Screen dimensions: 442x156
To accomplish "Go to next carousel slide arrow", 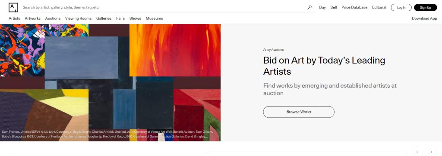I will click(x=431, y=152).
